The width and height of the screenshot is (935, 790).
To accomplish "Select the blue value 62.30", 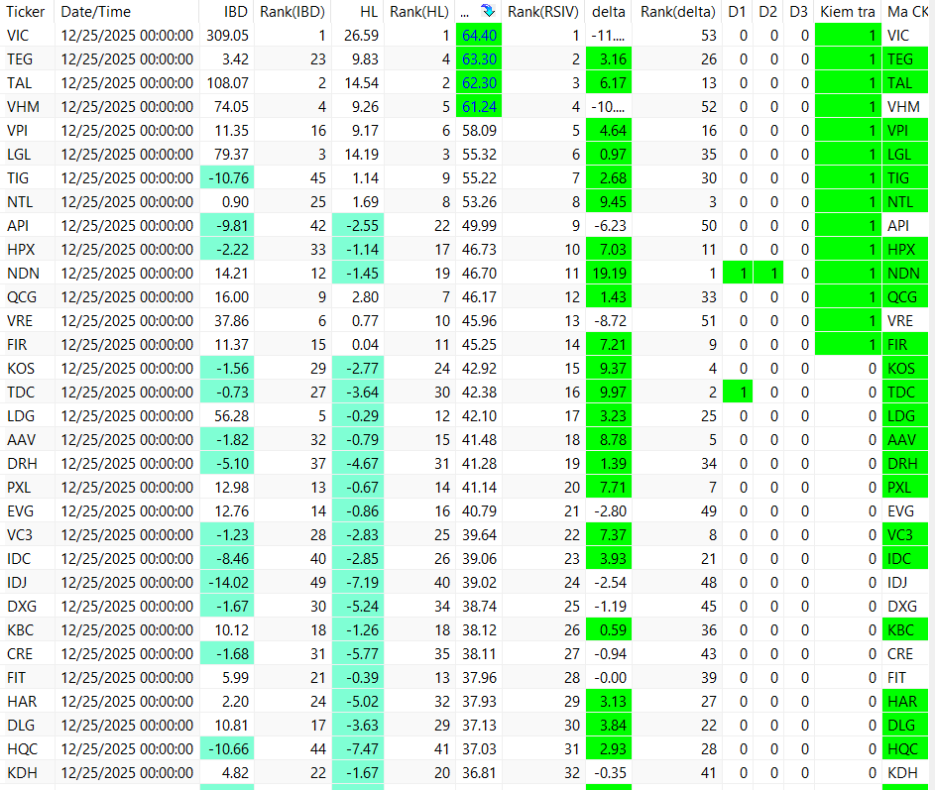I will tap(479, 83).
